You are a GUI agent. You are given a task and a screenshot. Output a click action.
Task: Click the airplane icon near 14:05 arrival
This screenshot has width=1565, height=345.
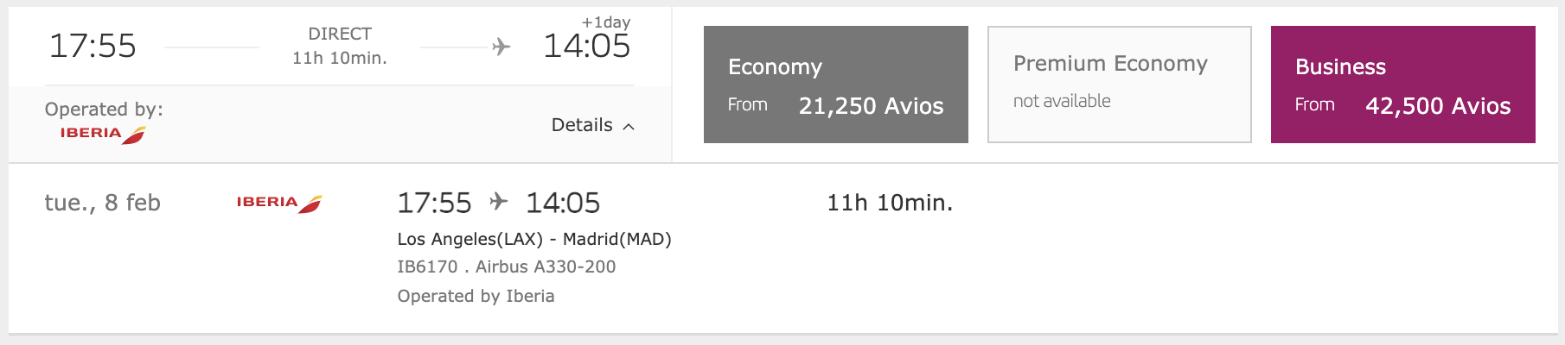point(501,47)
